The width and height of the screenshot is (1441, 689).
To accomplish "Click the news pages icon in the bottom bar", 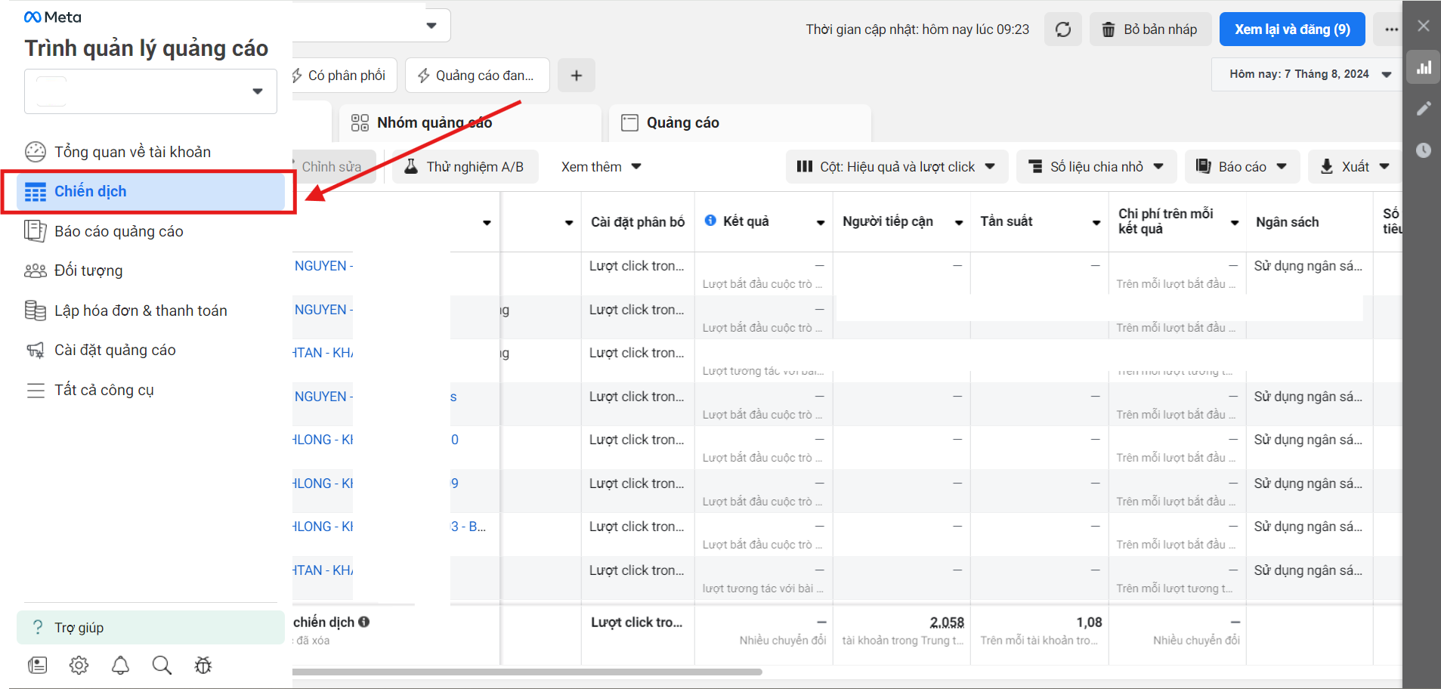I will [x=37, y=666].
